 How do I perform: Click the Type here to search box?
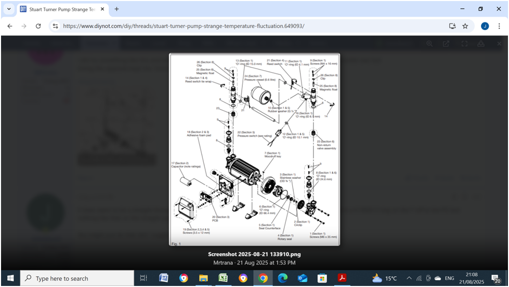click(77, 278)
